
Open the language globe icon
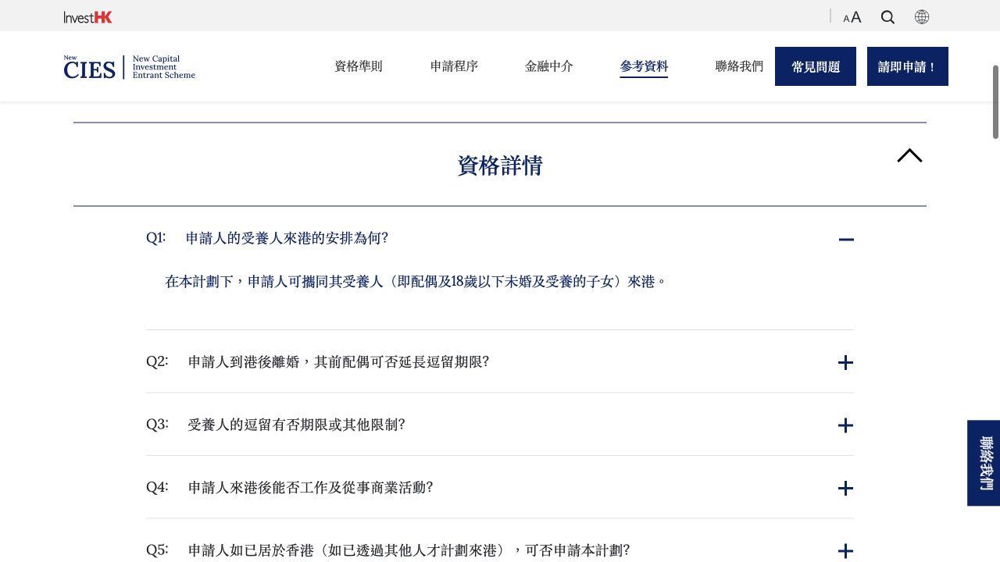(x=922, y=17)
